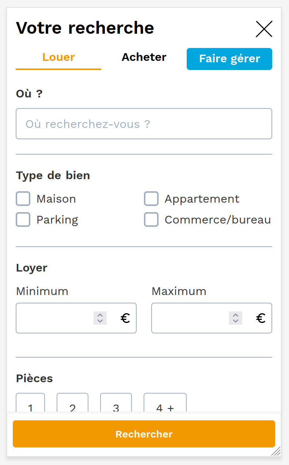
Task: Focus the 'Où recherchez-vous ?' location field
Action: pyautogui.click(x=144, y=124)
